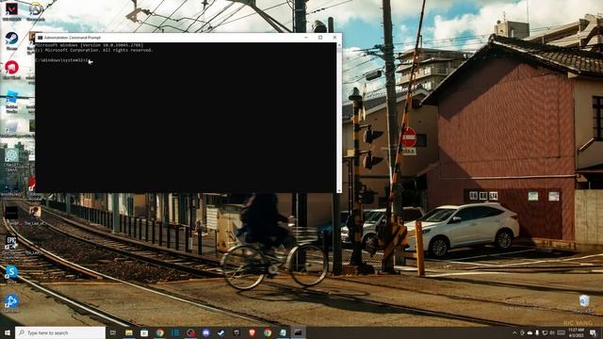603x339 pixels.
Task: Click the Command Prompt scrollbar down arrow
Action: tap(339, 190)
